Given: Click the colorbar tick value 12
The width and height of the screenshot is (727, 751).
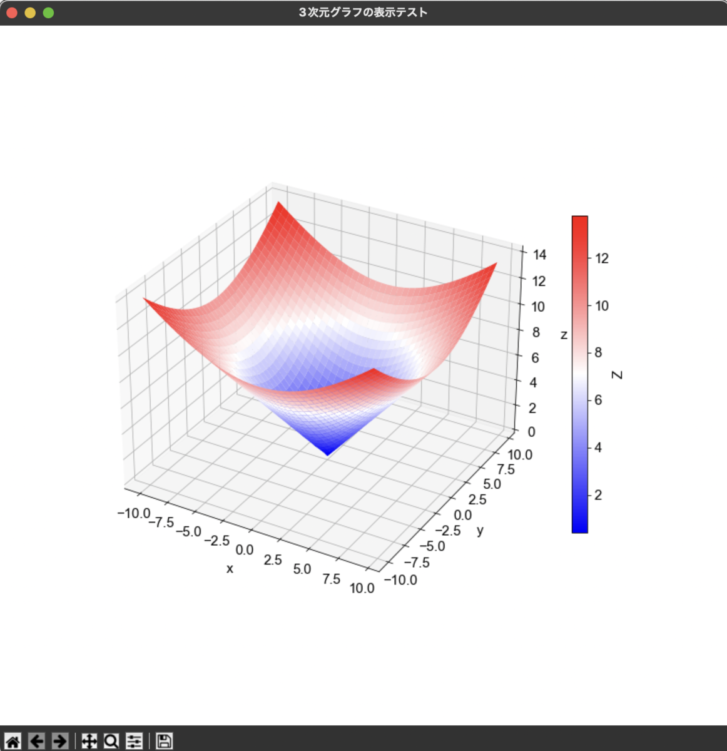Looking at the screenshot, I should coord(602,258).
